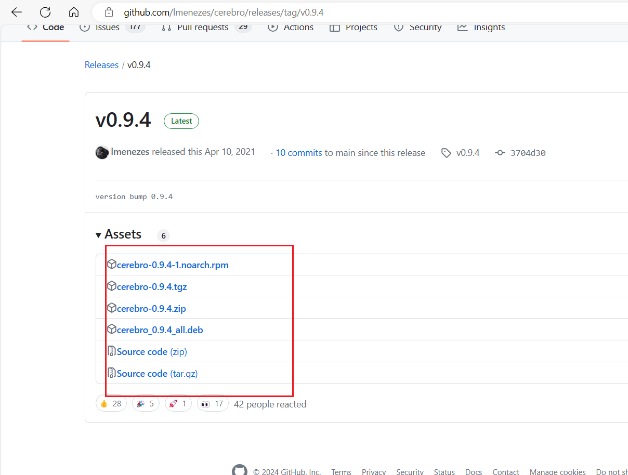Click package icon next to cerebro-0.9.4.tgz
Screen dimensions: 628x475
click(111, 286)
